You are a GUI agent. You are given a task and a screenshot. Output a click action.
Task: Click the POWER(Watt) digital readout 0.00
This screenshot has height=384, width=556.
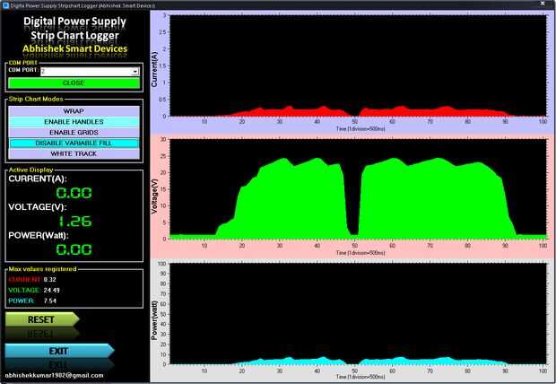(x=74, y=249)
